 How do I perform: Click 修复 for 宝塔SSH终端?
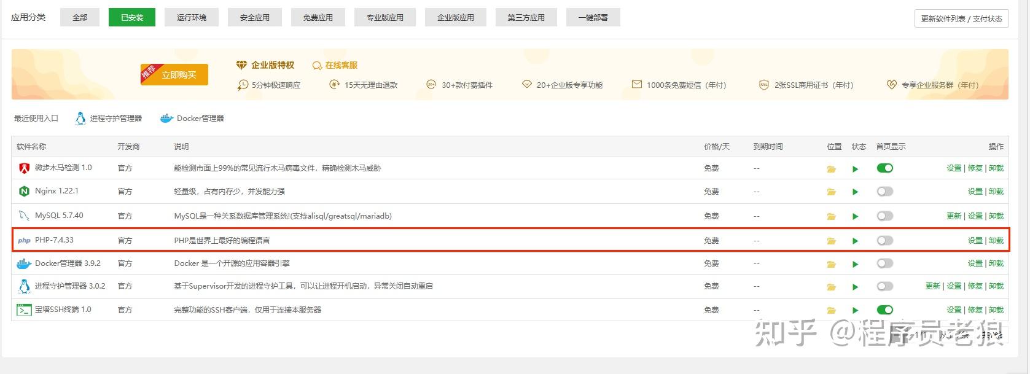coord(975,310)
